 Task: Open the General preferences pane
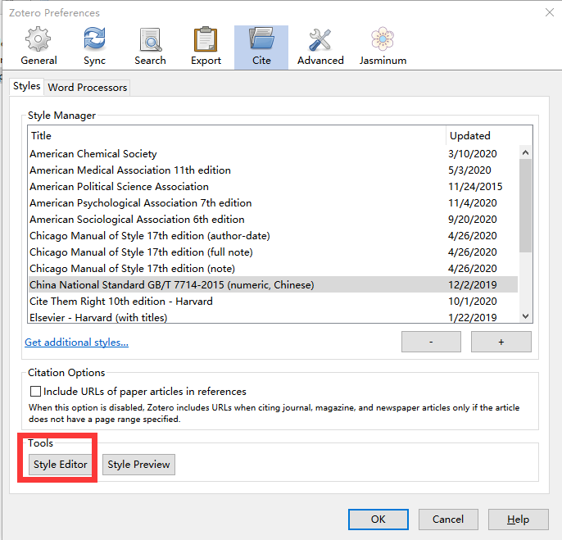[39, 47]
